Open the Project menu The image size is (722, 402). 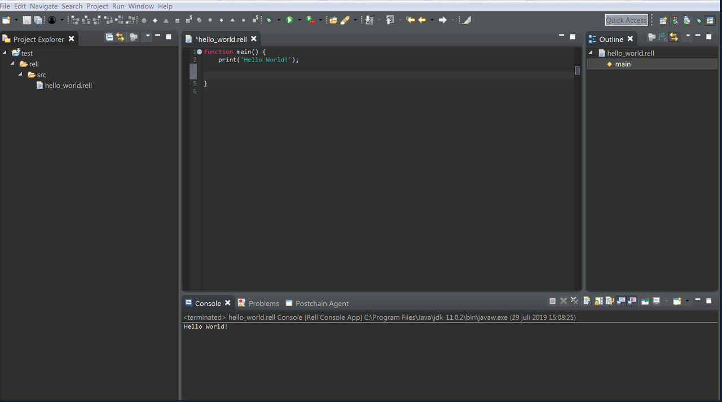97,6
